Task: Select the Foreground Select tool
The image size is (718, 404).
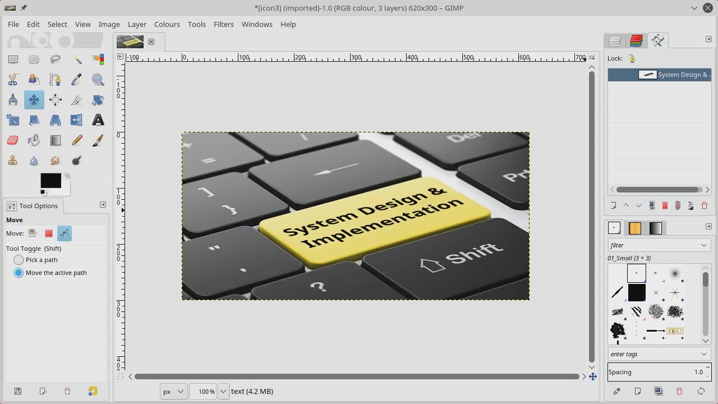Action: 34,80
